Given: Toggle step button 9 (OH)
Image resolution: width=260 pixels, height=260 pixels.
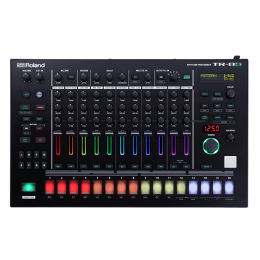Looking at the screenshot, I should pos(146,187).
